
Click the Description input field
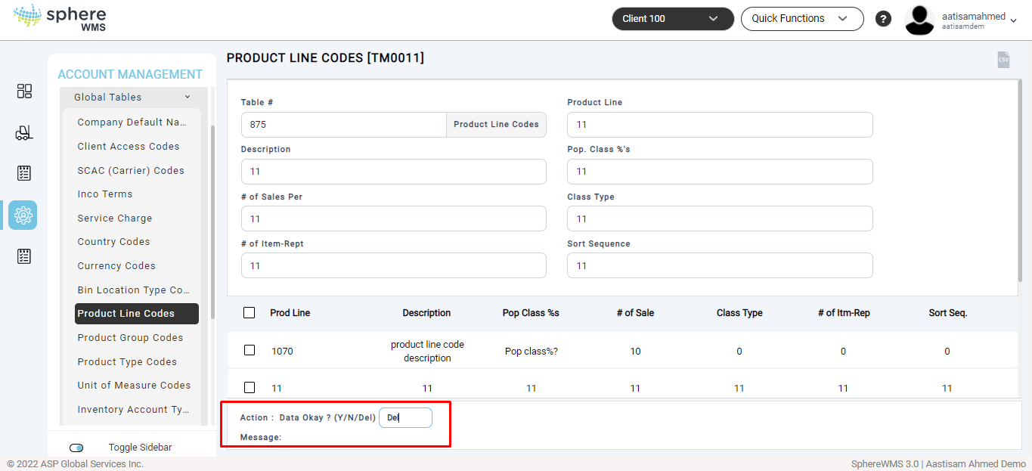pos(393,172)
